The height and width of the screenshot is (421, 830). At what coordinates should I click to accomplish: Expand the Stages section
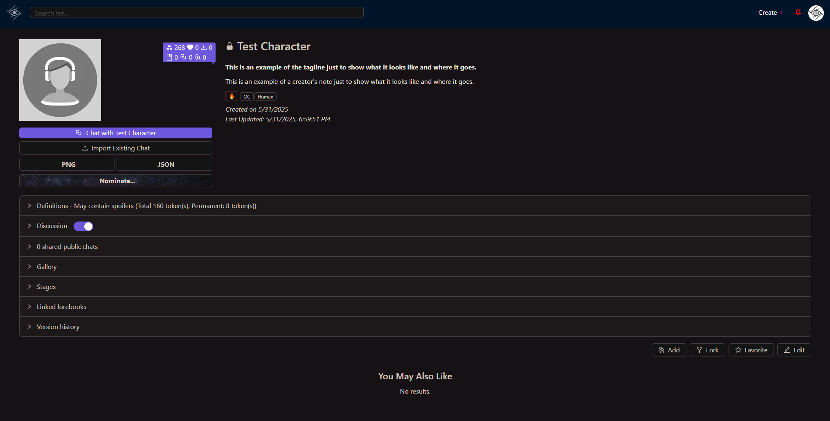[415, 287]
